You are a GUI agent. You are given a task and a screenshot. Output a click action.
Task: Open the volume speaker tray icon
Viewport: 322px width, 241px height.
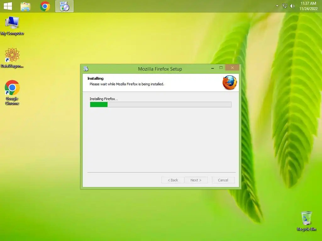tap(292, 6)
